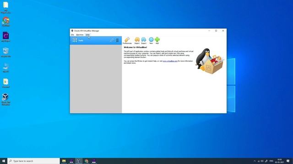The image size is (293, 164).
Task: Select the Oracle VM VirtualBox desktop shortcut
Action: coord(5,99)
